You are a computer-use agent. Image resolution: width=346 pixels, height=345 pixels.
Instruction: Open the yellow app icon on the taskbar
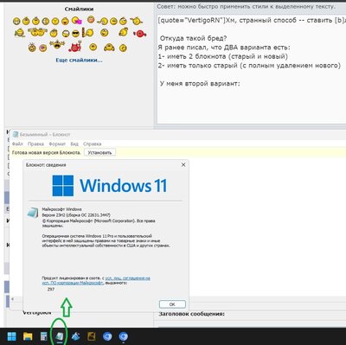point(92,336)
